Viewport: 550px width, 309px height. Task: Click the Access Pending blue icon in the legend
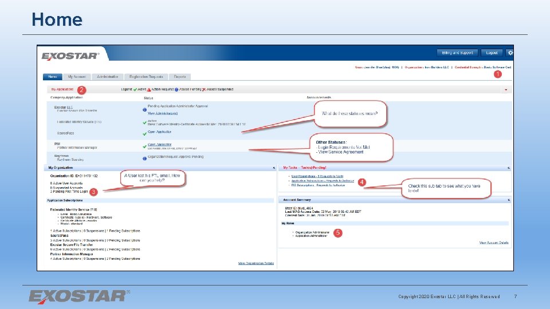[x=176, y=89]
